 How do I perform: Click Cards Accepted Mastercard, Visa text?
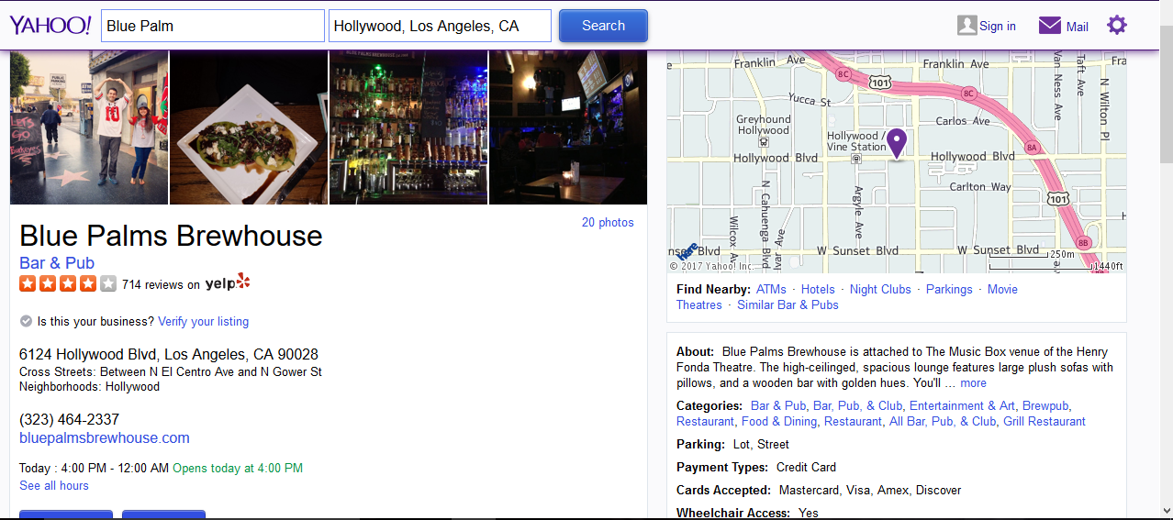click(x=819, y=491)
